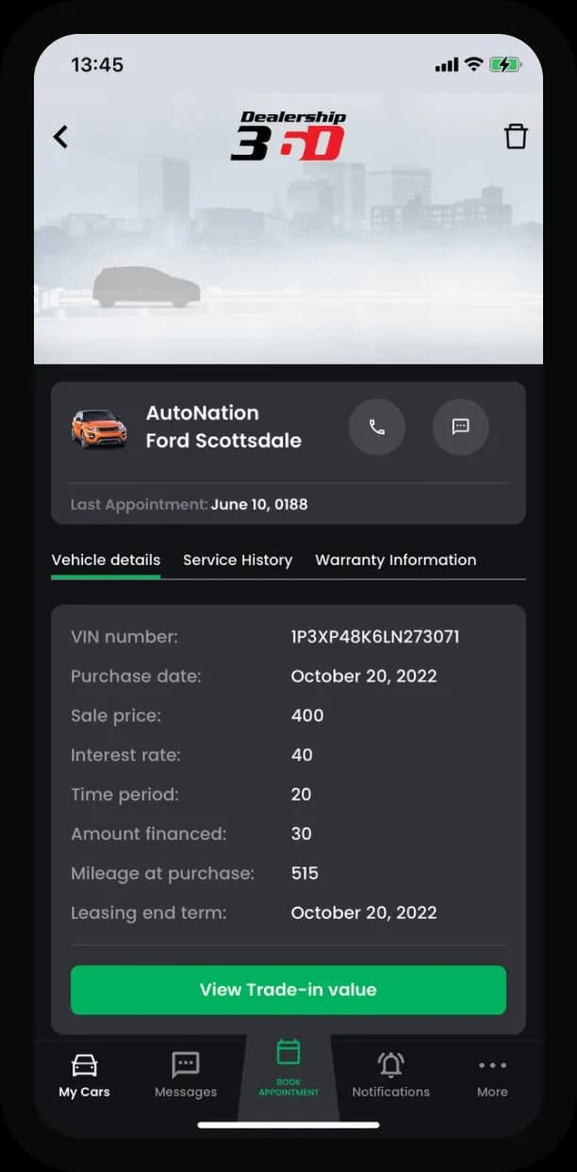Message the dealership via chat icon

click(x=460, y=427)
